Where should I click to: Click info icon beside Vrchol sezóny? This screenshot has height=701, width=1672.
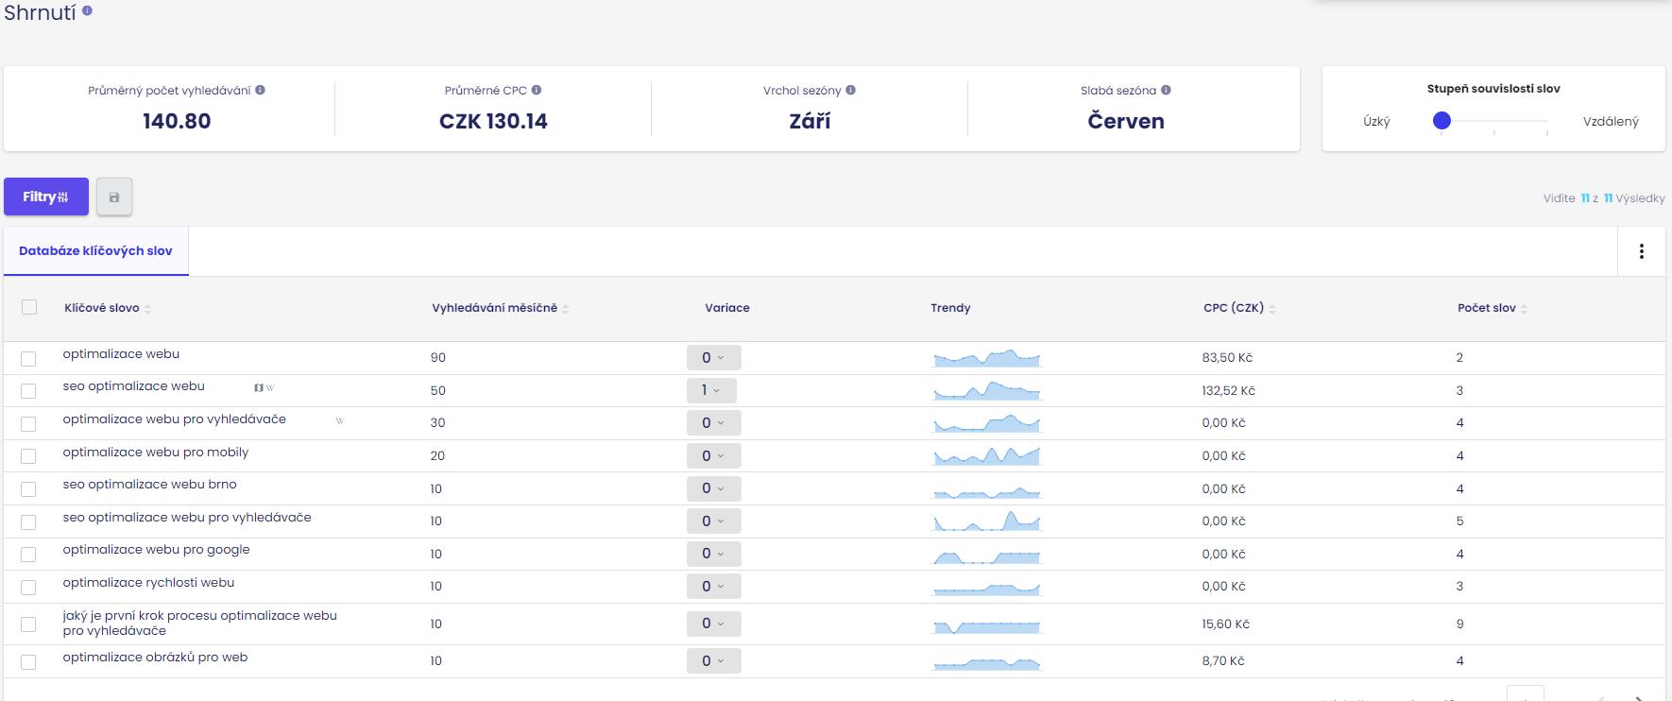coord(850,91)
